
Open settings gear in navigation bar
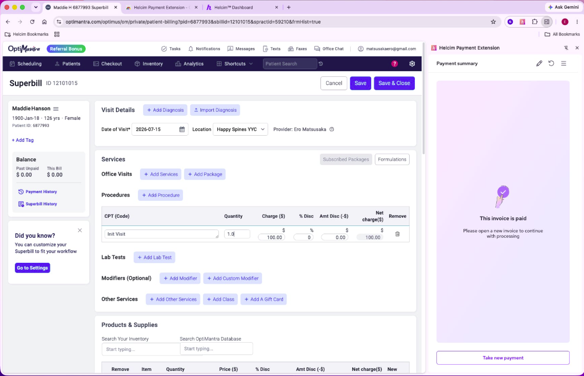click(x=412, y=64)
